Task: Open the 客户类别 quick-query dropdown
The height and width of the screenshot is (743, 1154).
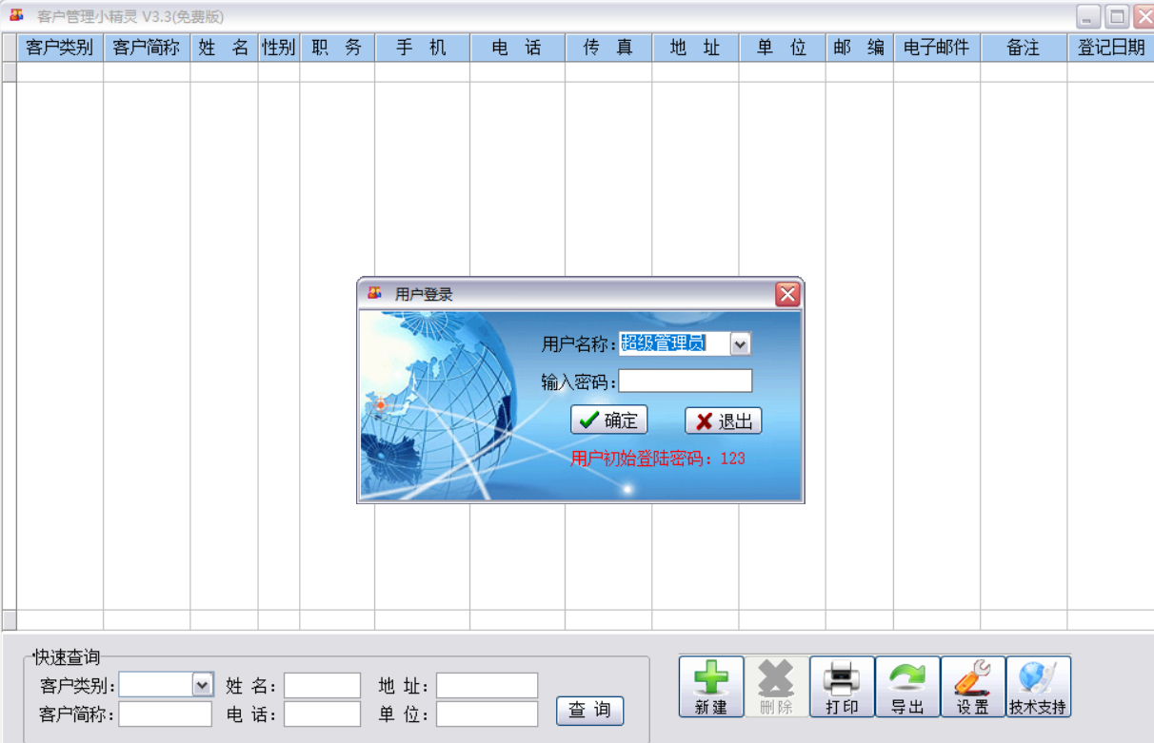Action: (x=203, y=684)
